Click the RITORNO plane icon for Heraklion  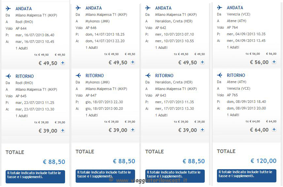[x=148, y=76]
